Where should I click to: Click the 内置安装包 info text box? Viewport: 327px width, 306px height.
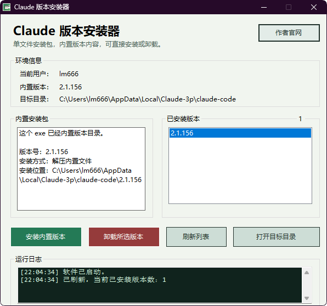click(x=81, y=169)
